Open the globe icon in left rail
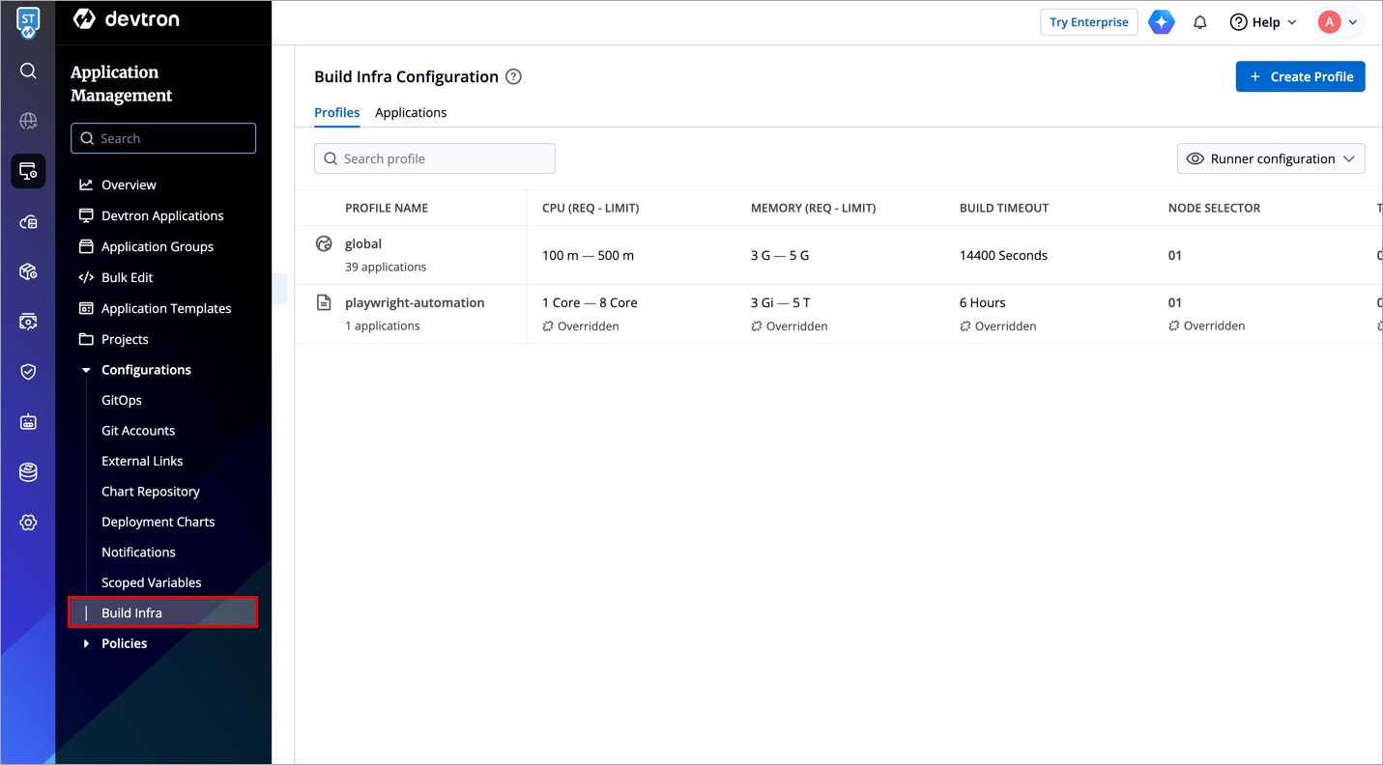1383x765 pixels. (x=28, y=121)
